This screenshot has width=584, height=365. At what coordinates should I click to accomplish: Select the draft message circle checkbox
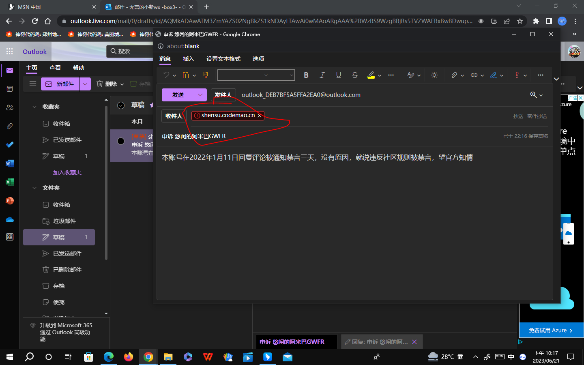point(121,141)
